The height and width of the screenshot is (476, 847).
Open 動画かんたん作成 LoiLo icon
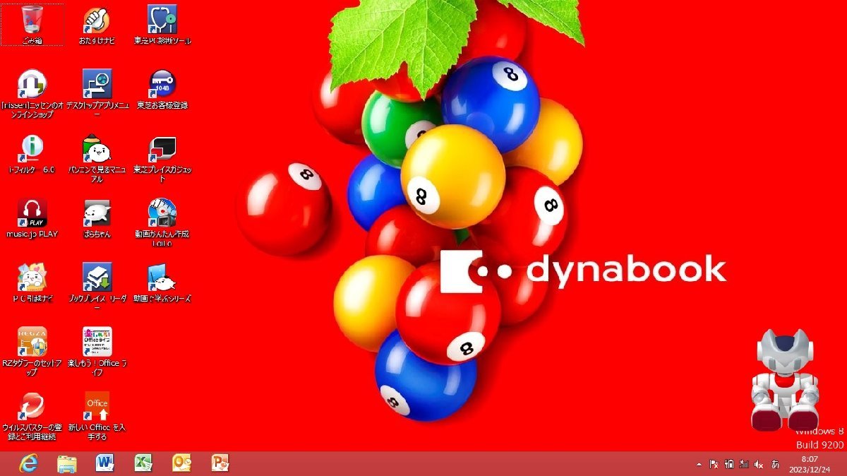coord(162,222)
